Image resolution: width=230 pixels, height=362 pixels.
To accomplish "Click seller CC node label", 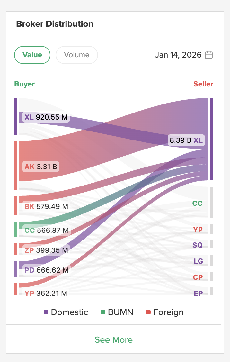I will tap(197, 203).
